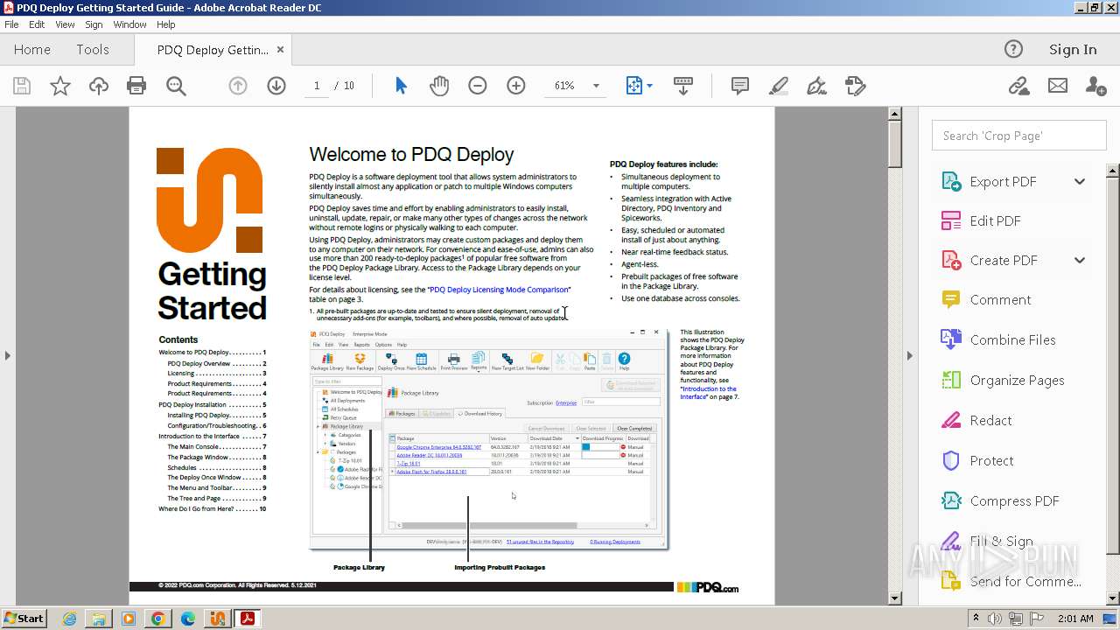The width and height of the screenshot is (1120, 630).
Task: Send file by email envelope icon
Action: click(1058, 86)
